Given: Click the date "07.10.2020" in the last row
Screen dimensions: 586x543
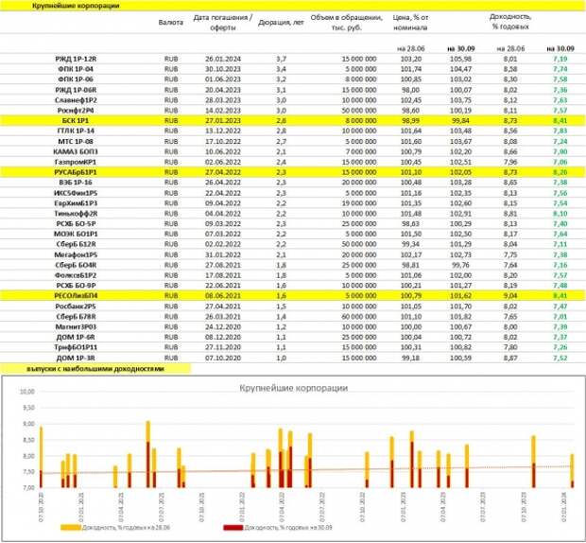Looking at the screenshot, I should [223, 358].
